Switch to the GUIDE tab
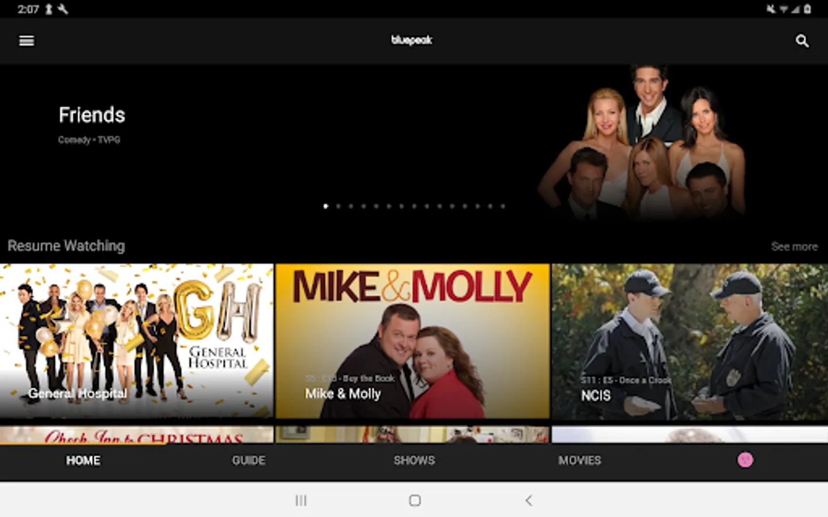The height and width of the screenshot is (517, 828). pyautogui.click(x=248, y=460)
